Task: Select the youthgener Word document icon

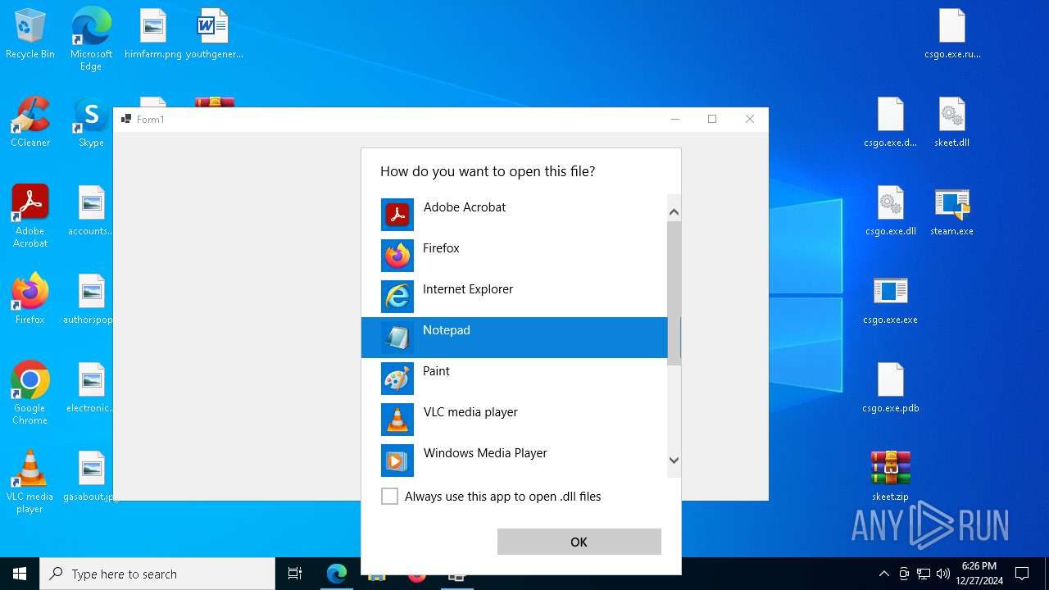Action: pos(214,34)
